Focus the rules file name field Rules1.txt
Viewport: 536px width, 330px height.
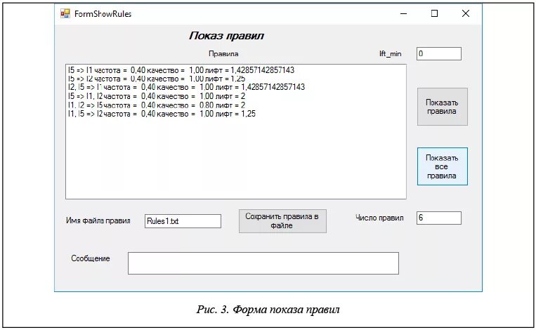[x=183, y=221]
